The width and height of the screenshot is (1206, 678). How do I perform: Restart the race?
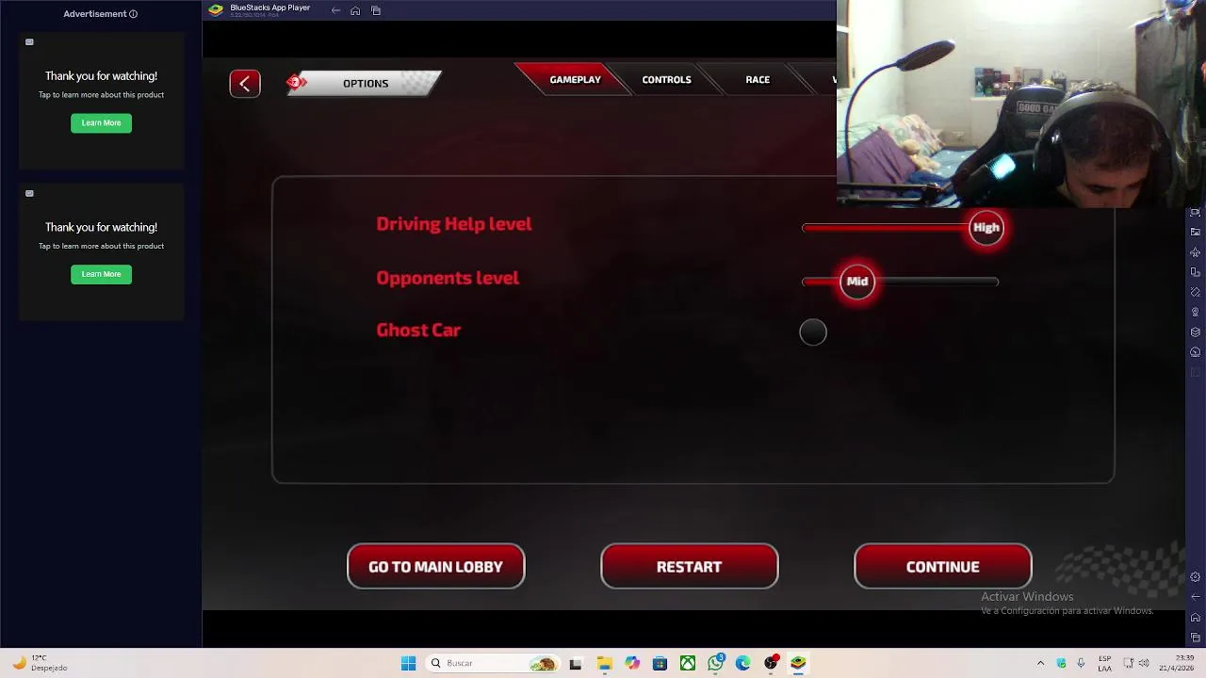point(689,567)
